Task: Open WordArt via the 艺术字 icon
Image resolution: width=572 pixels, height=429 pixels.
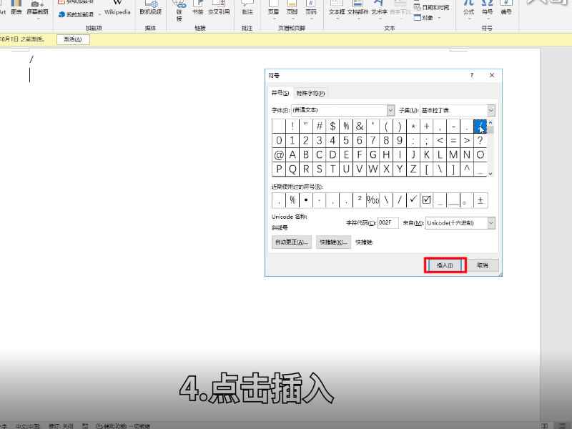Action: pyautogui.click(x=379, y=9)
